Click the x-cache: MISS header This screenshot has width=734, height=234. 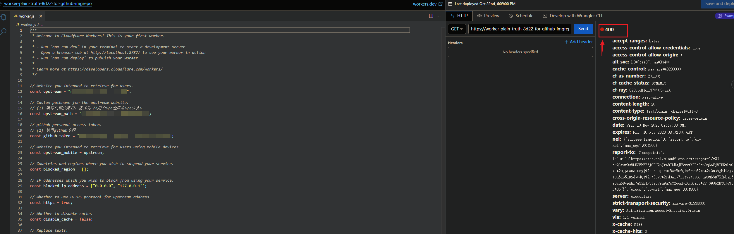[627, 224]
